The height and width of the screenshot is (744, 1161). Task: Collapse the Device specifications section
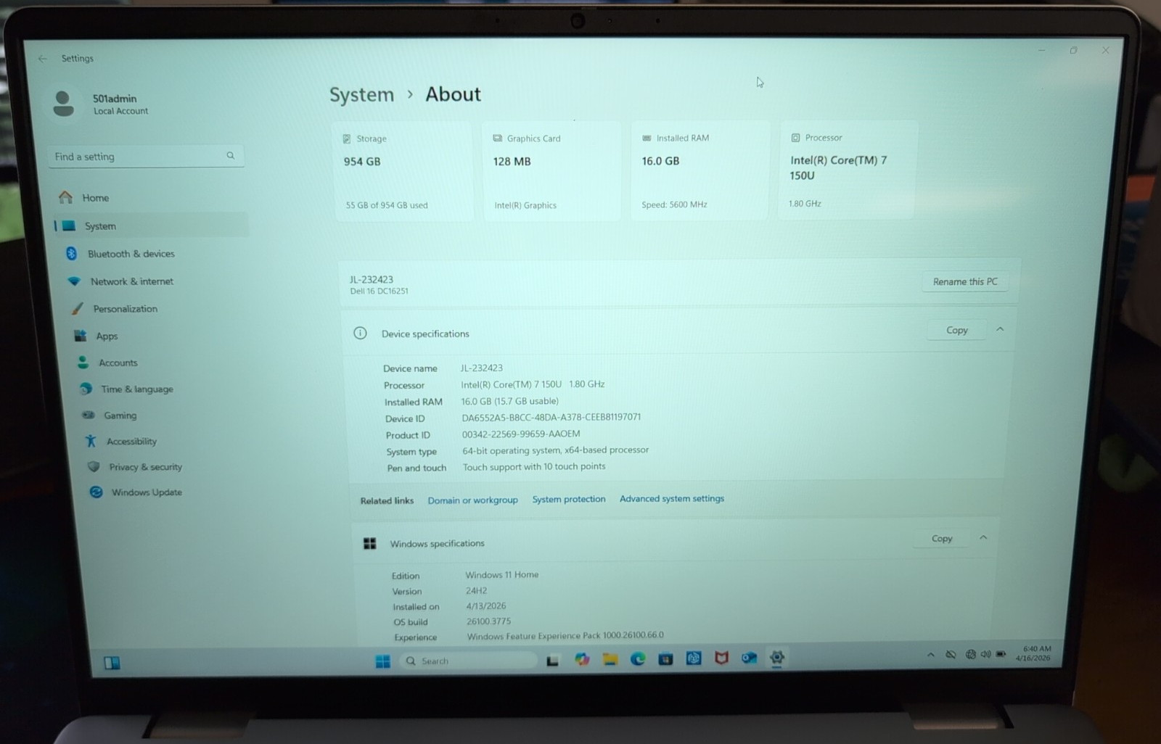click(999, 329)
